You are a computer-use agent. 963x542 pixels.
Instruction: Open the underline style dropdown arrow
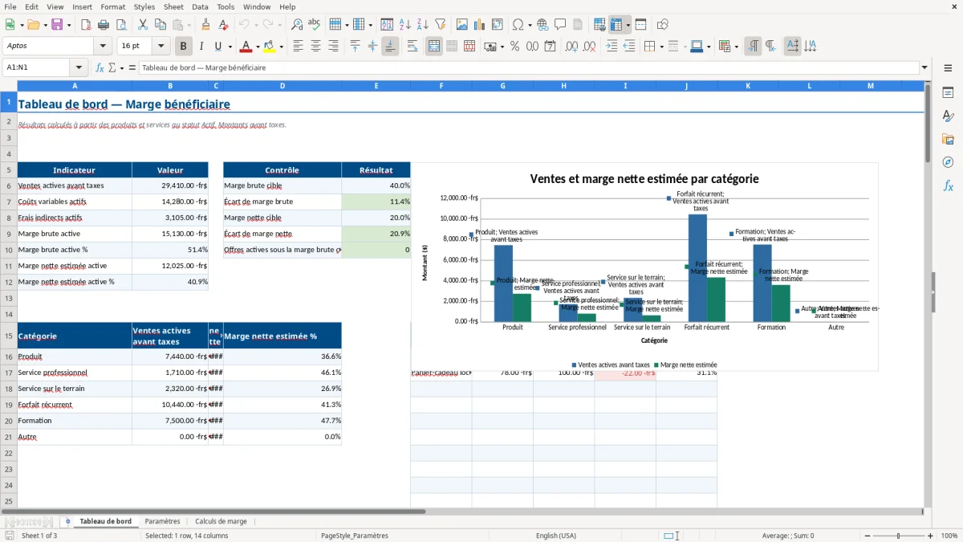tap(230, 47)
